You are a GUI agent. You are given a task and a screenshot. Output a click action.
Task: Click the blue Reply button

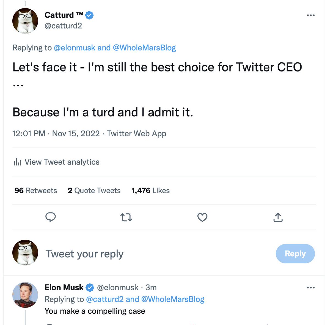(295, 254)
